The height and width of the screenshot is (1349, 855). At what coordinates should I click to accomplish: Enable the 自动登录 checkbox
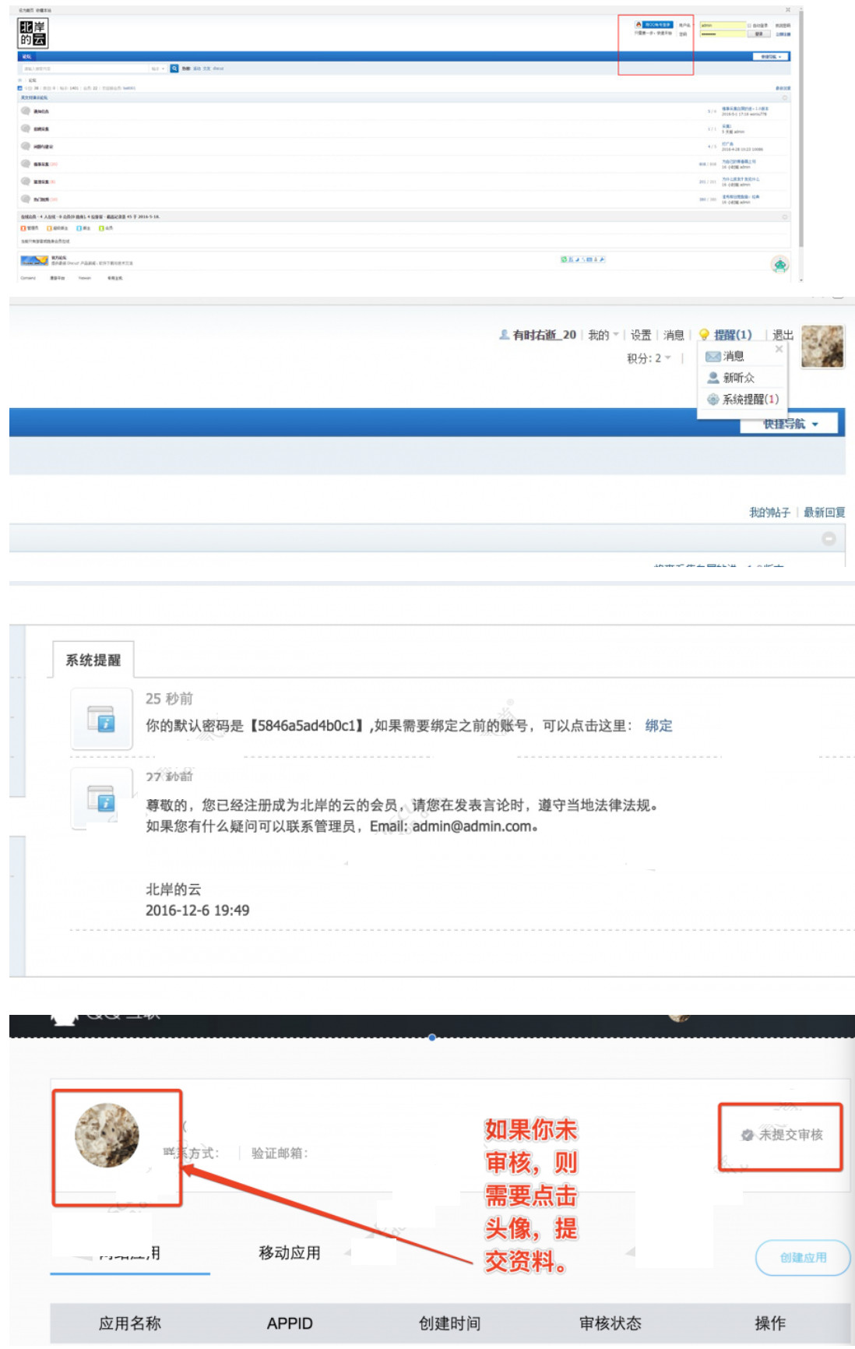(x=750, y=26)
